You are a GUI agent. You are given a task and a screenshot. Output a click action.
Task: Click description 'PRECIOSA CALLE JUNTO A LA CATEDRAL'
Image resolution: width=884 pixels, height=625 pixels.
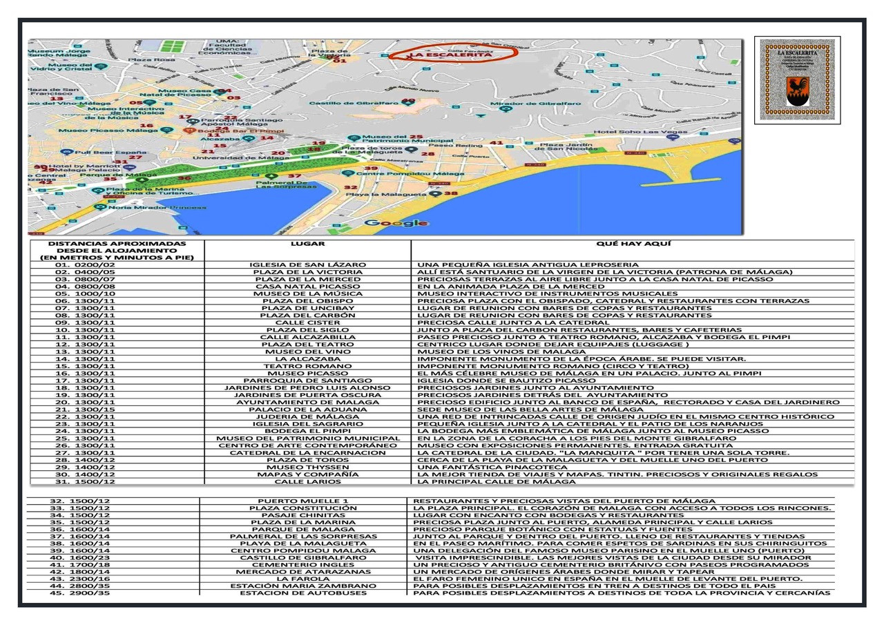[513, 323]
